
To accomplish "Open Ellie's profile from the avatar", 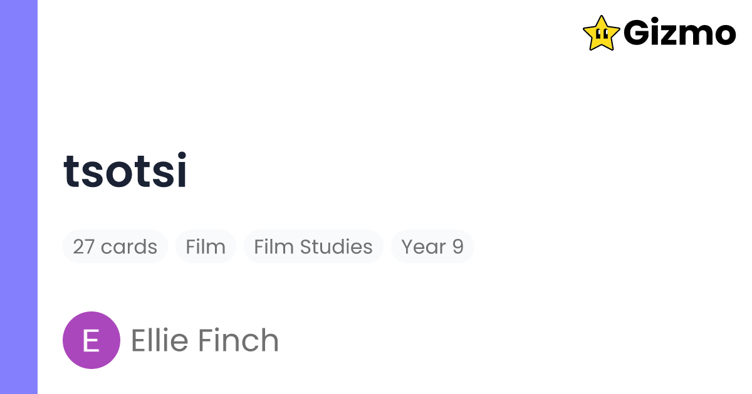I will point(91,340).
